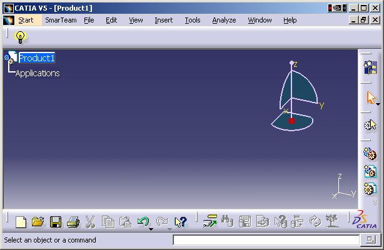Click the bottom gear with page icon on the right
384x250 pixels.
(x=370, y=189)
